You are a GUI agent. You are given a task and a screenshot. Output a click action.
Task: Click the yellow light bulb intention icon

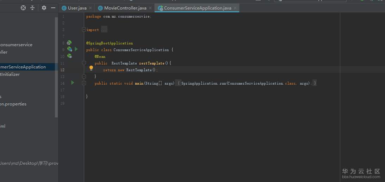click(x=91, y=68)
